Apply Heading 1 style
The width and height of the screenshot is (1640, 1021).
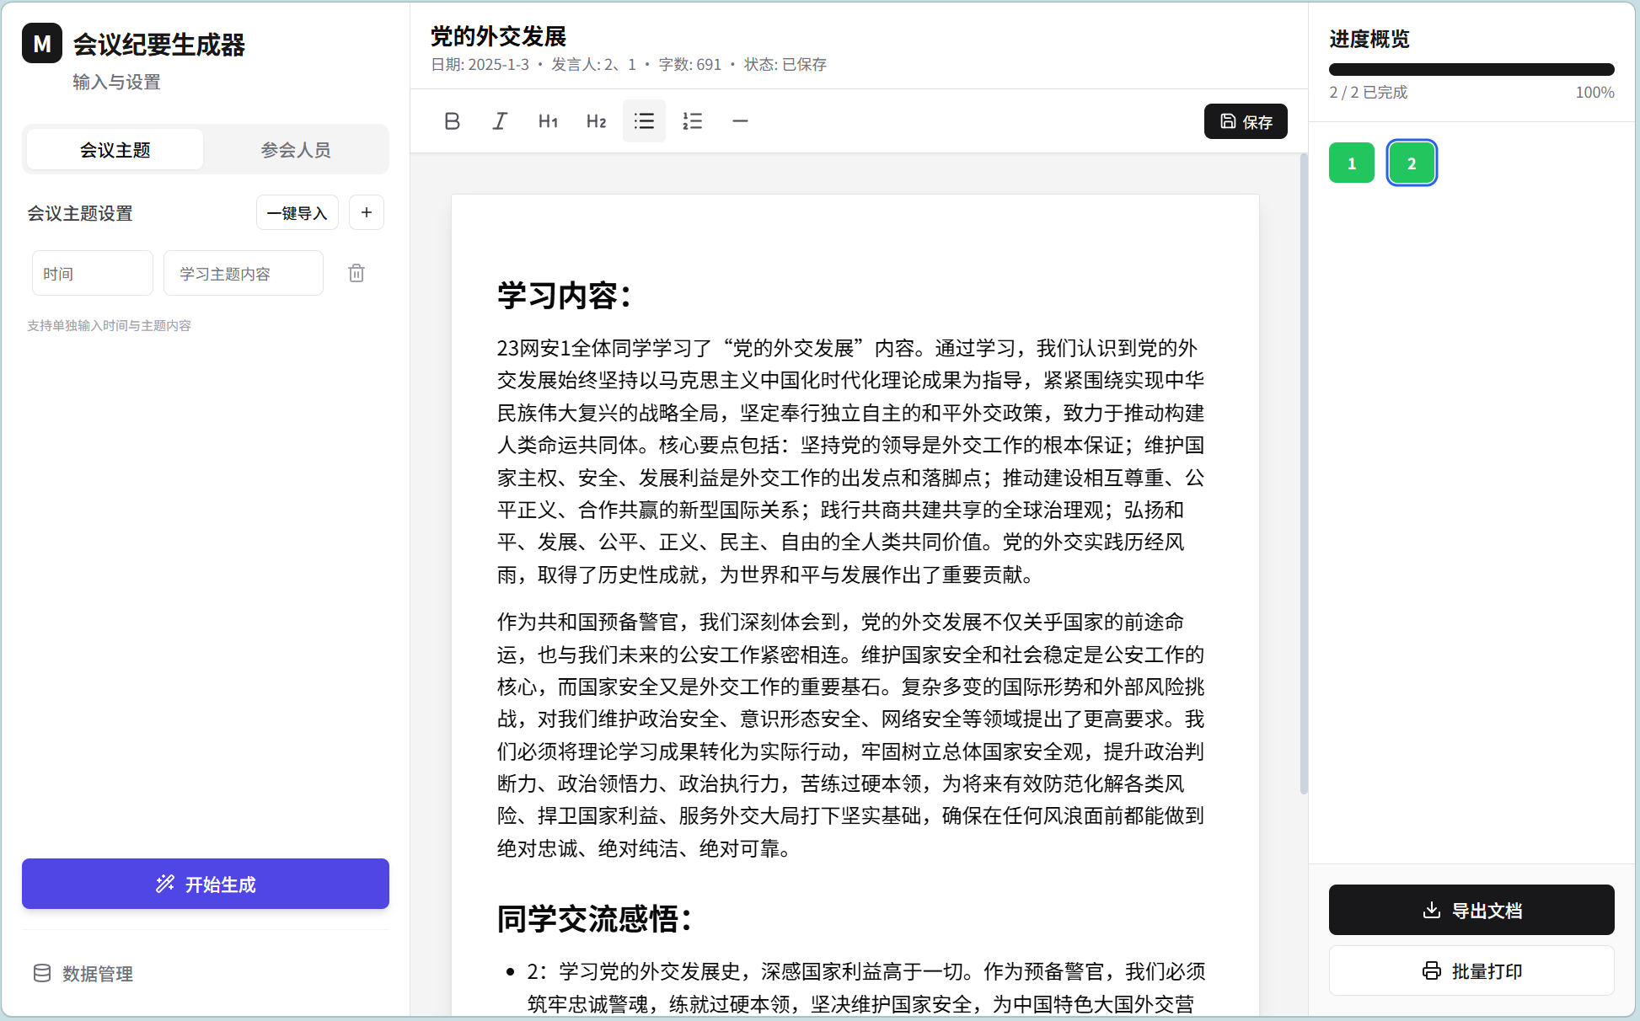click(548, 120)
